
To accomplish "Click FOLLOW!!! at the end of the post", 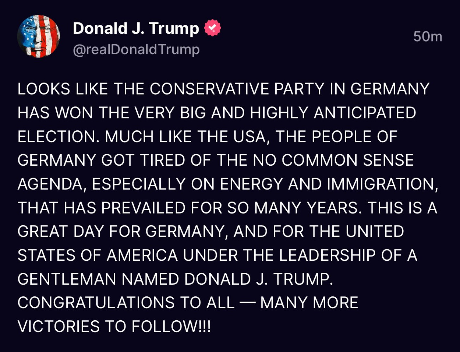I will [171, 326].
